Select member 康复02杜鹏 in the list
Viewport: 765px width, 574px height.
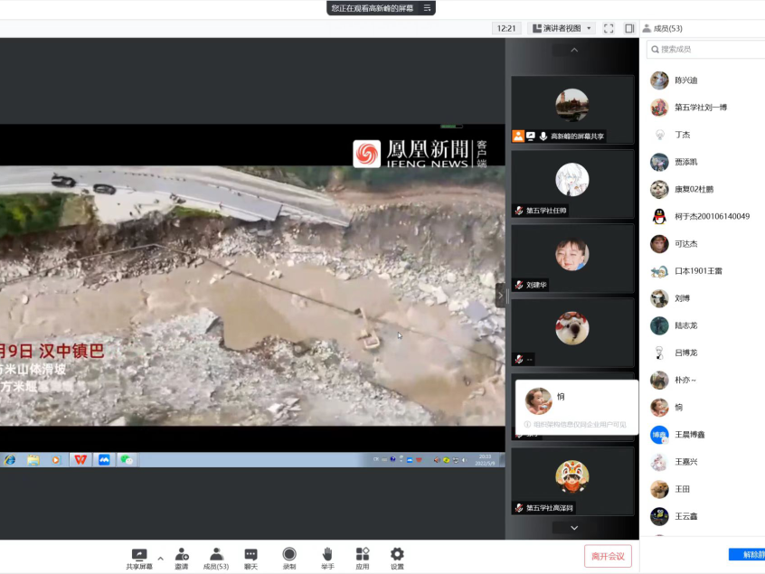[x=703, y=189]
